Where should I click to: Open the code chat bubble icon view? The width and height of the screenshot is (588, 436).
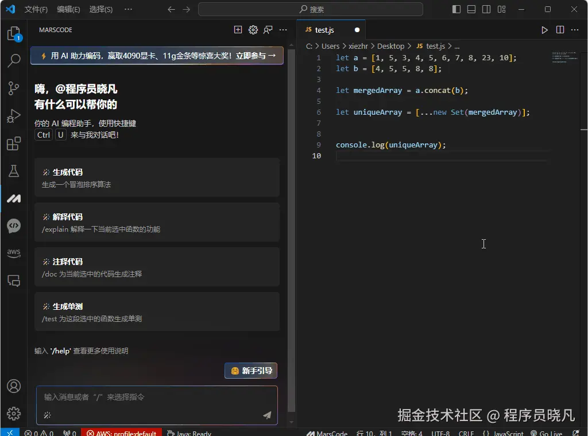pos(14,226)
